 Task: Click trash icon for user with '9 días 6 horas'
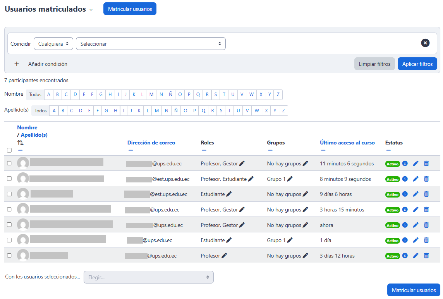[426, 194]
